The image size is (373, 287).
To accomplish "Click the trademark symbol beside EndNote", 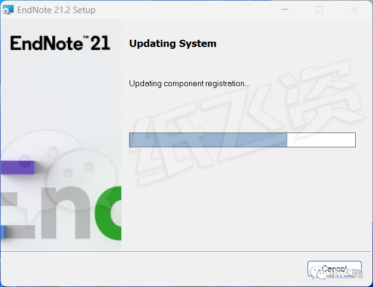I will [86, 37].
